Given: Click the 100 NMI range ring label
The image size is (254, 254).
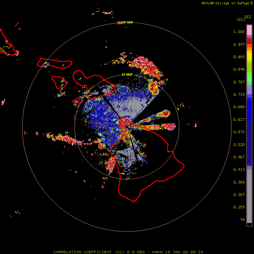Looking at the screenshot, I should pos(127,22).
